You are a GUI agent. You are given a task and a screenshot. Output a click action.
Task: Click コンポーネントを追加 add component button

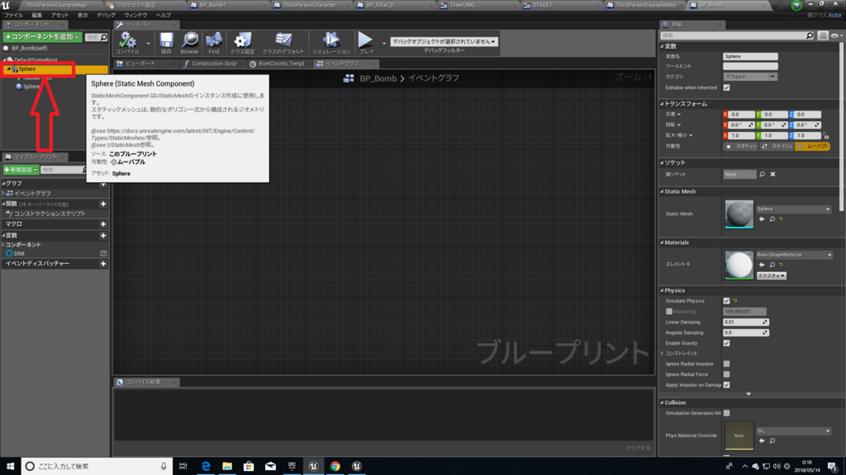pos(42,37)
